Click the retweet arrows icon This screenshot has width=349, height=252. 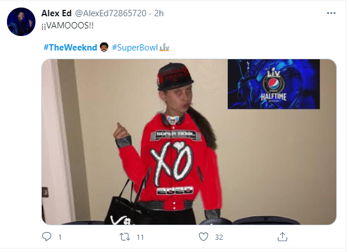125,237
